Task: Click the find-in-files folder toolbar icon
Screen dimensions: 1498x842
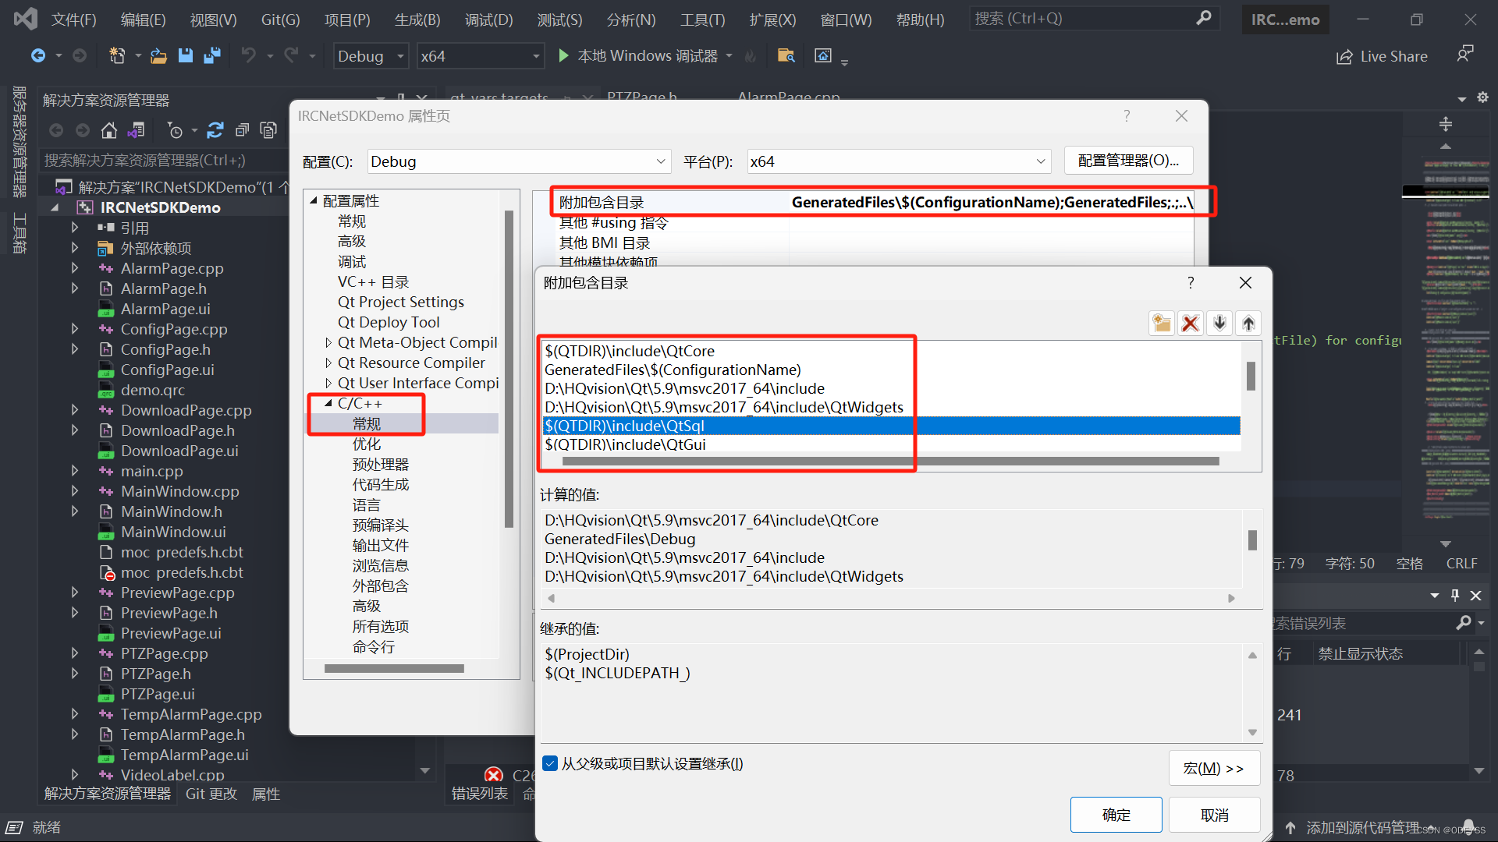Action: [786, 55]
